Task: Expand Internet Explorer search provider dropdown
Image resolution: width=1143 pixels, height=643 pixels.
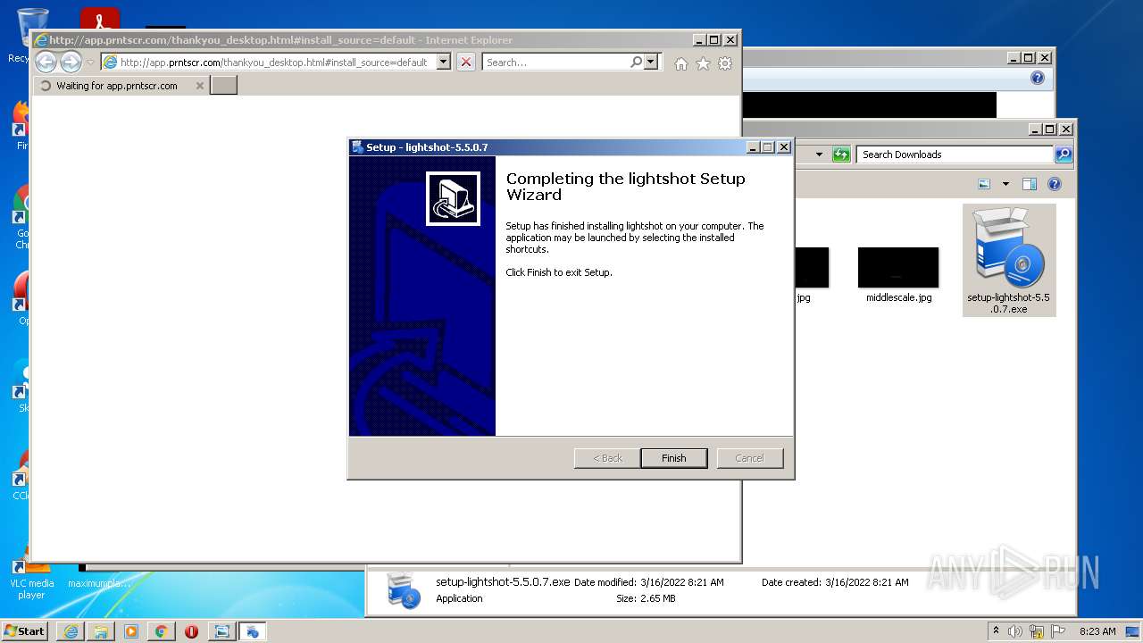Action: [651, 63]
